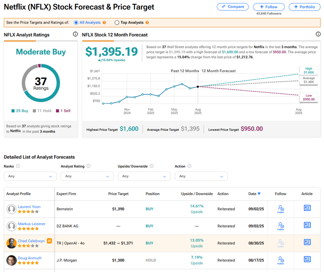
Task: Open the DZ BANK AG row article icon
Action: [x=307, y=225]
